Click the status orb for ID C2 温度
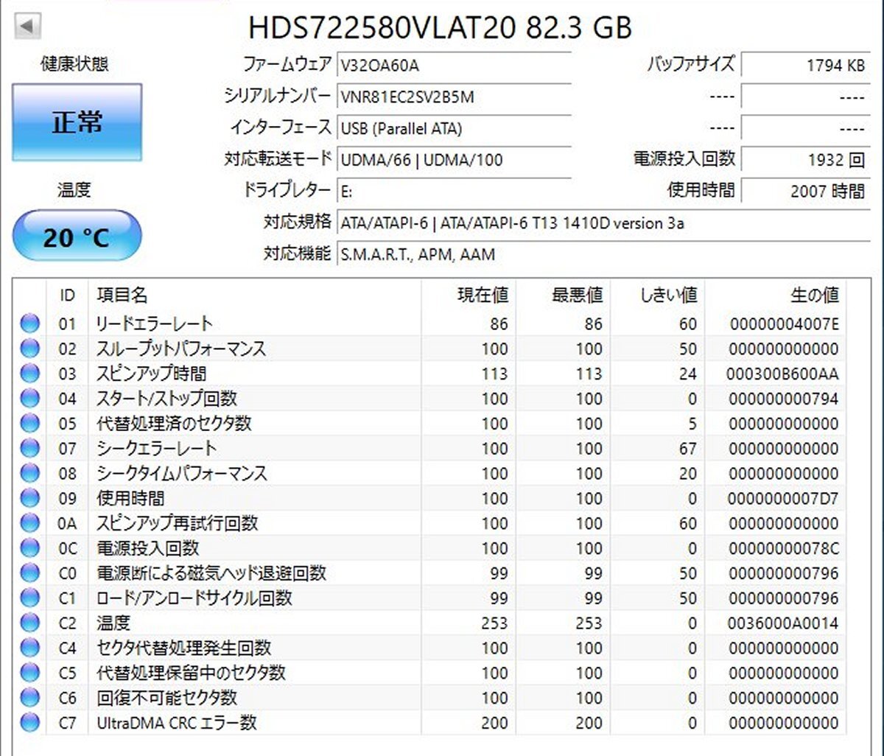Image resolution: width=884 pixels, height=756 pixels. (29, 623)
